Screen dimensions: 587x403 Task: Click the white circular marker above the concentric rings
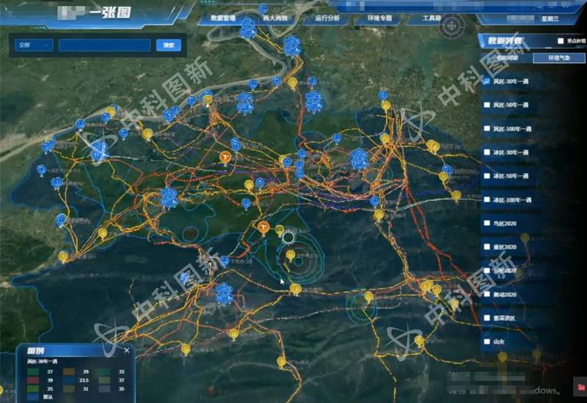click(x=288, y=235)
